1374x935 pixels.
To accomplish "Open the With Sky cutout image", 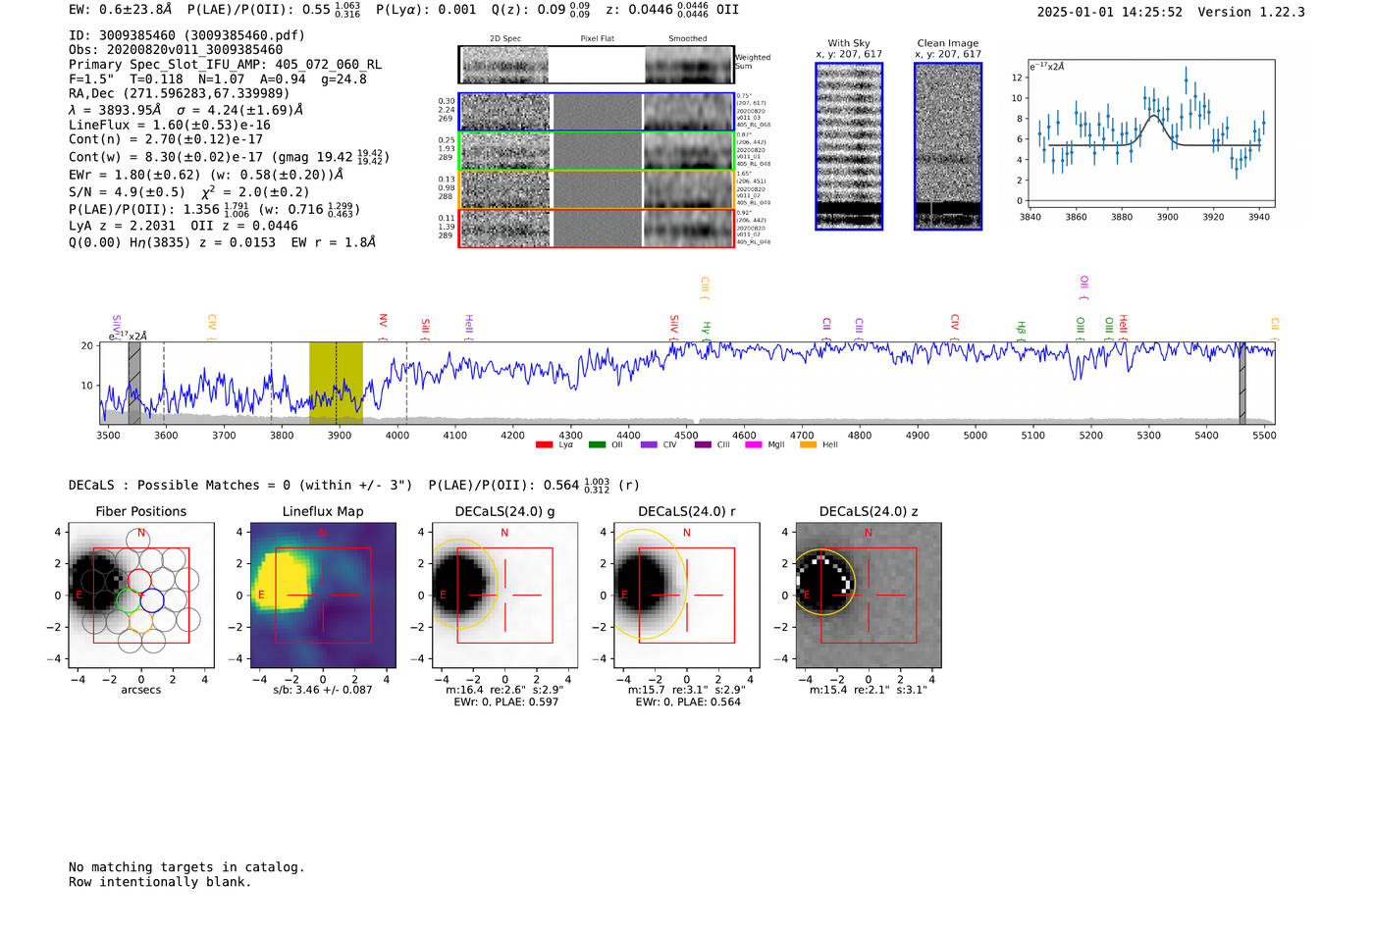I will point(849,146).
